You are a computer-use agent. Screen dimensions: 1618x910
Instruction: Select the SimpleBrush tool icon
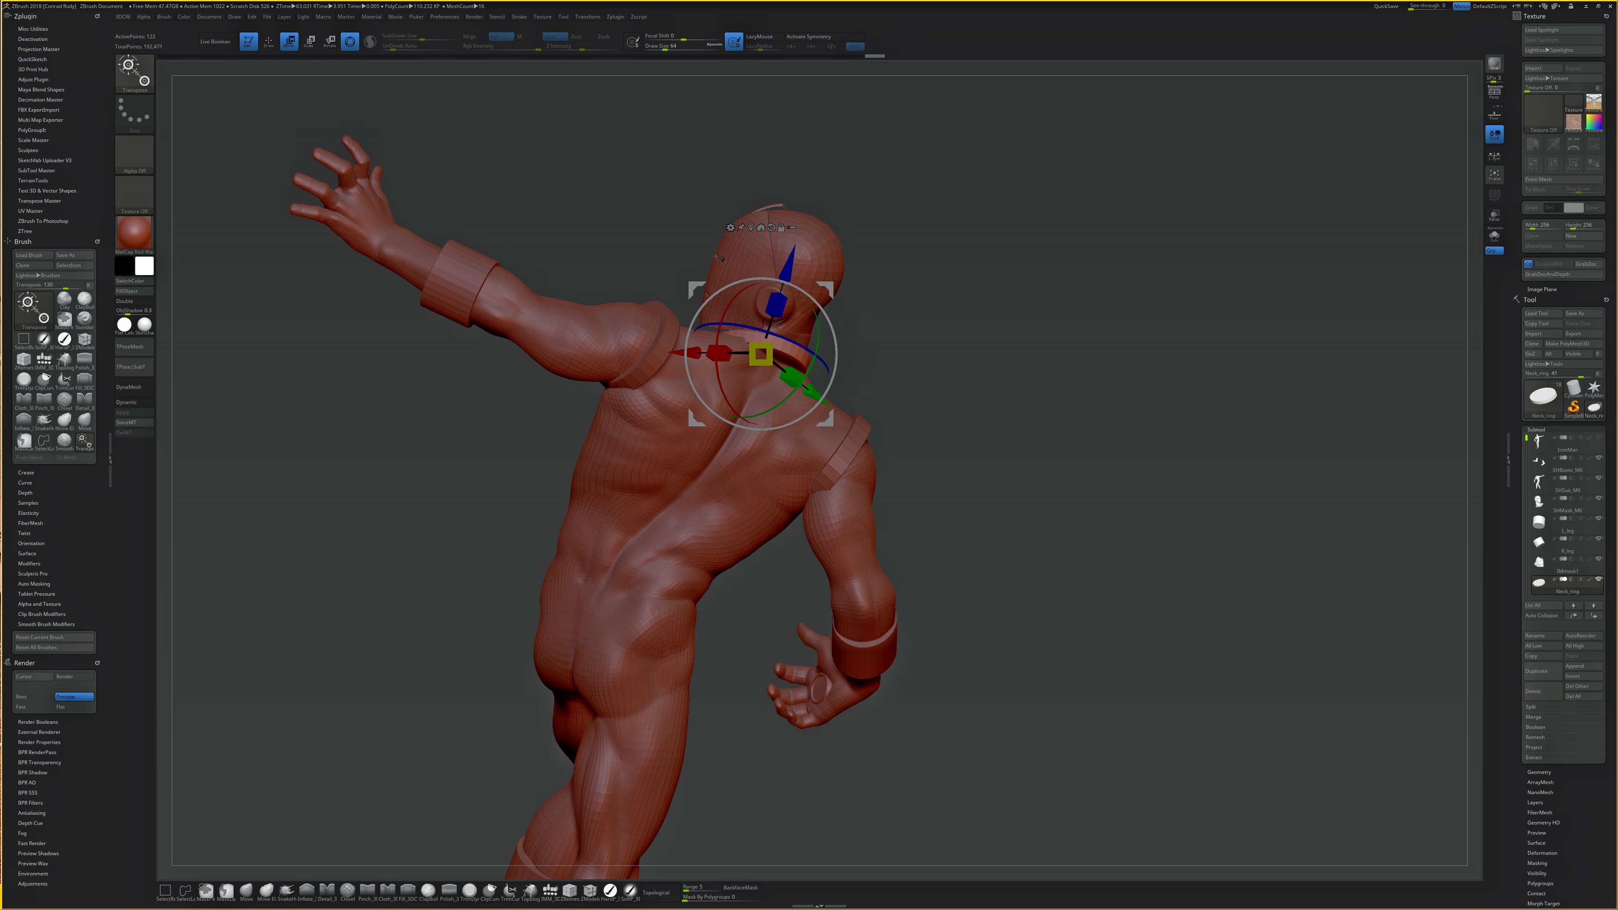click(1573, 408)
